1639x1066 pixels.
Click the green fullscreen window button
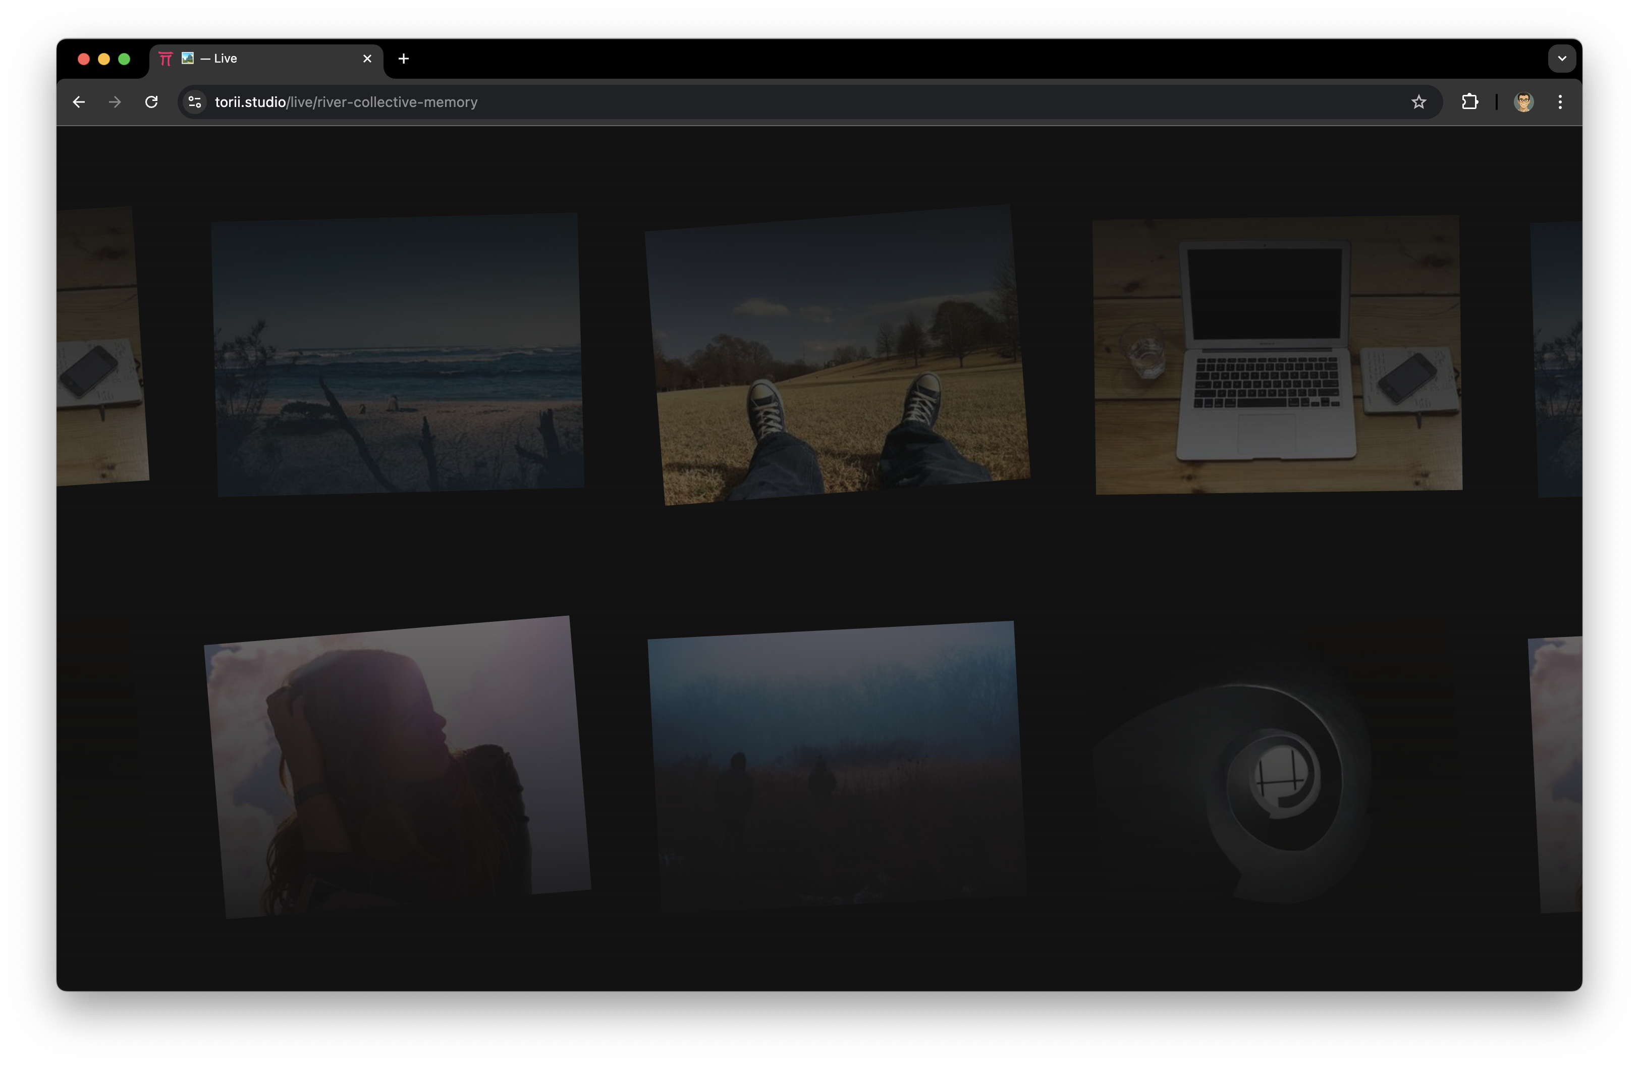coord(124,59)
